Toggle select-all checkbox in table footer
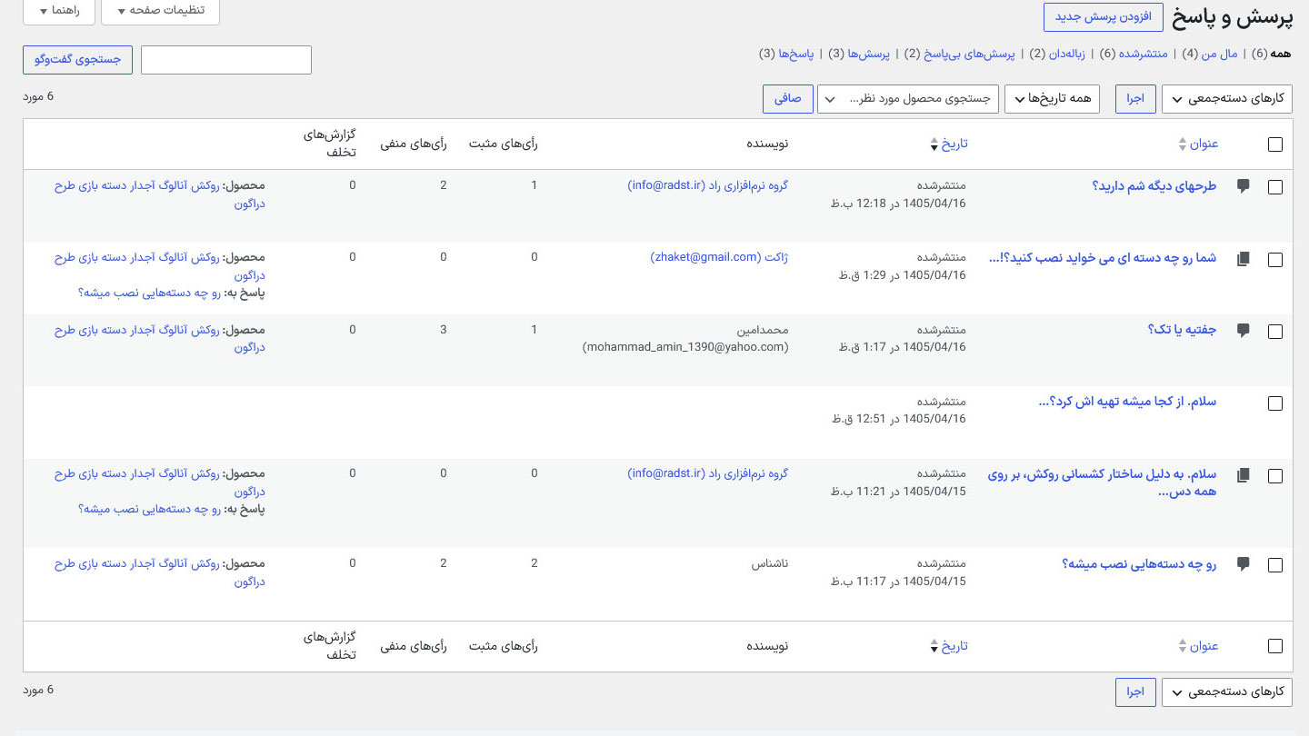Screen dimensions: 1309x736 [x=1275, y=646]
